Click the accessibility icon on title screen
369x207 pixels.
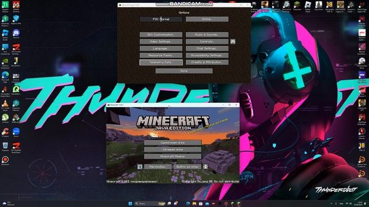point(205,167)
